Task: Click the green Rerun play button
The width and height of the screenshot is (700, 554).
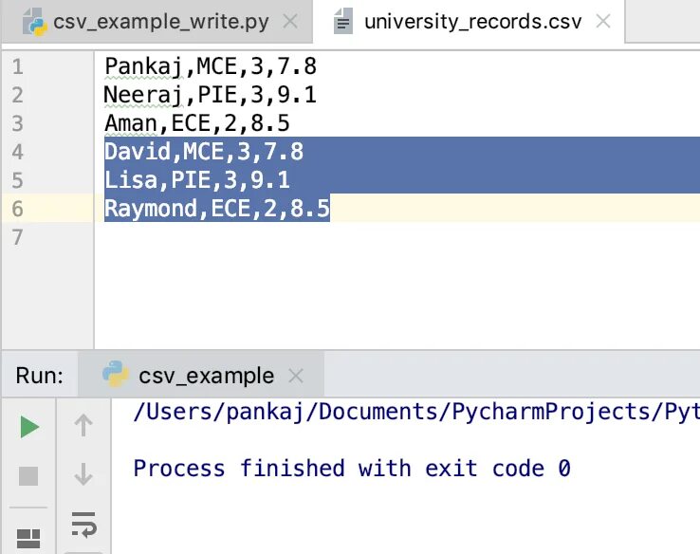Action: (29, 427)
